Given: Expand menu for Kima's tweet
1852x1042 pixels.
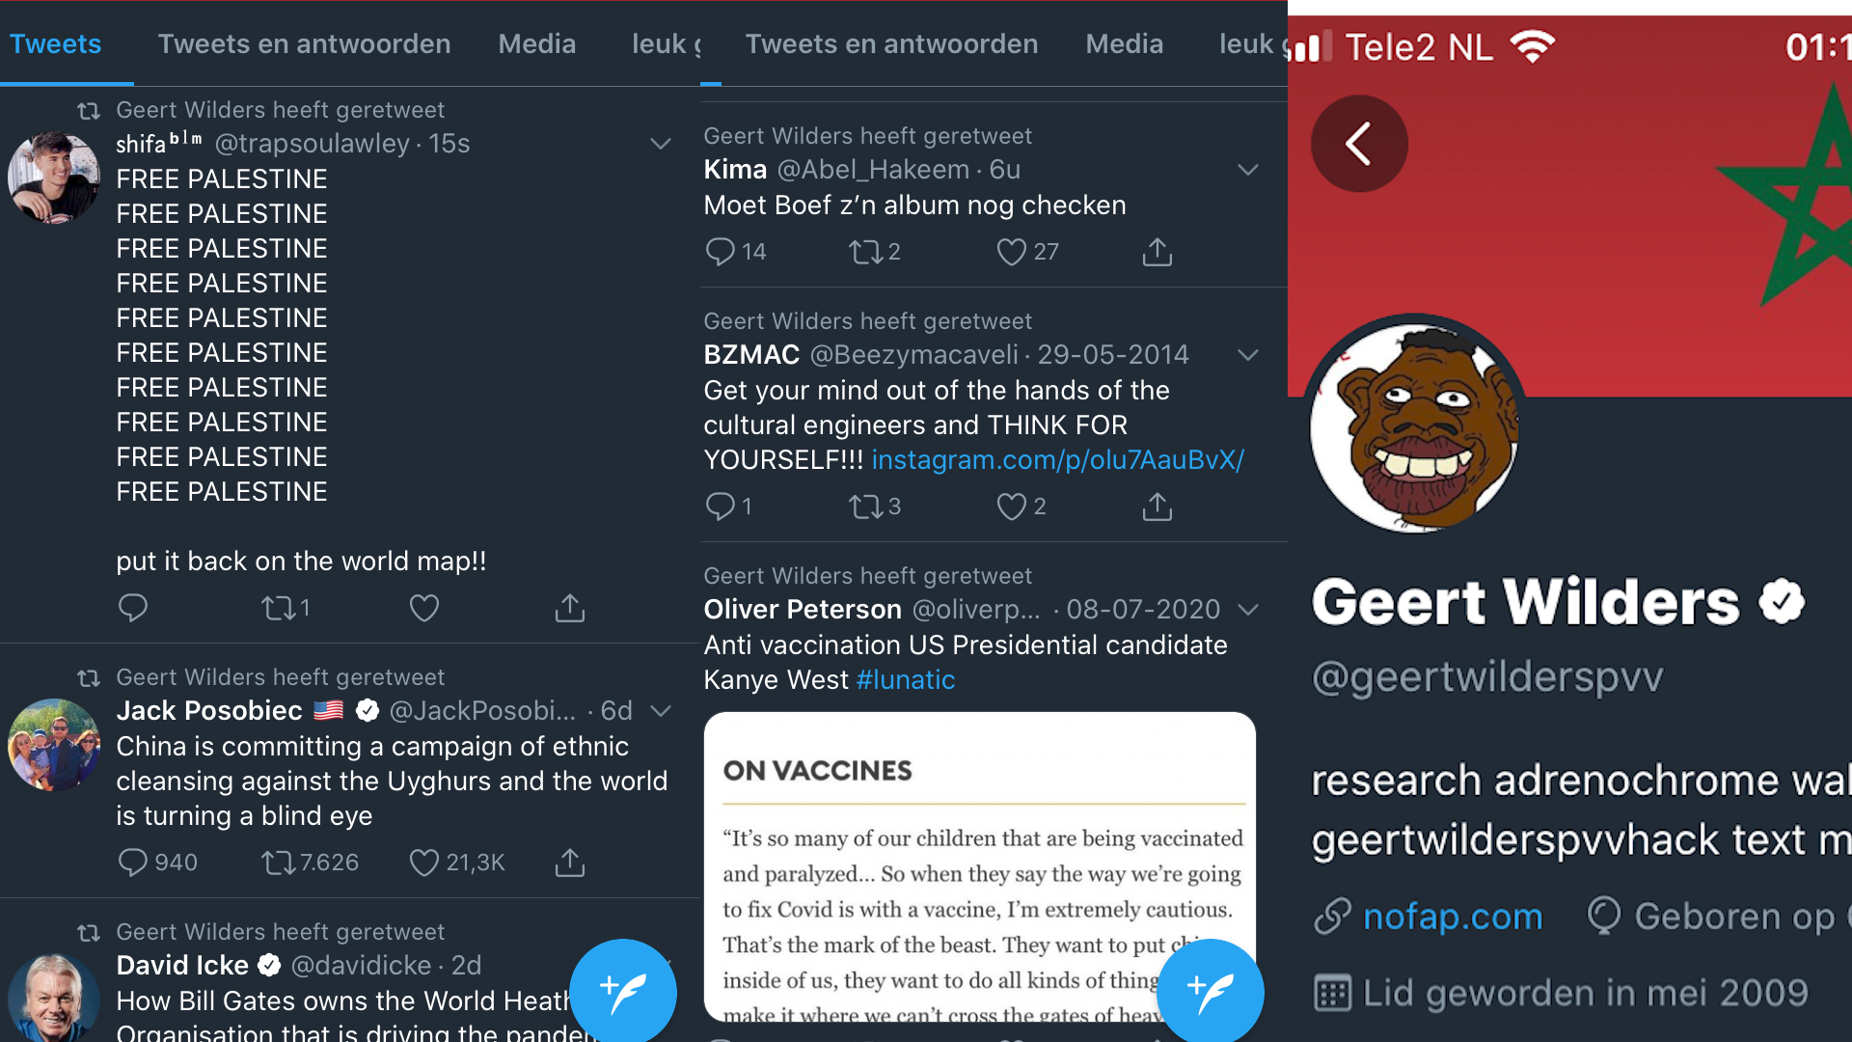Looking at the screenshot, I should [x=1247, y=170].
